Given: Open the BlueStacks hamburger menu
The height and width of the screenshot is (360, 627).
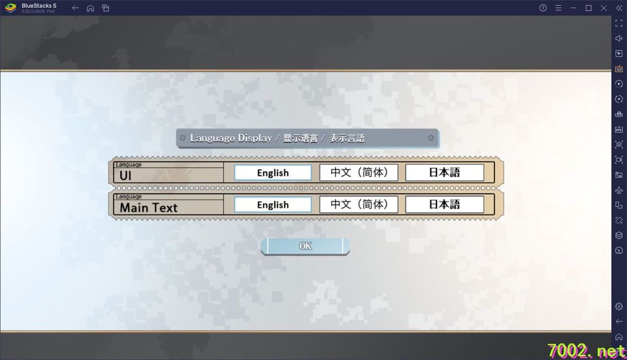Looking at the screenshot, I should click(558, 8).
